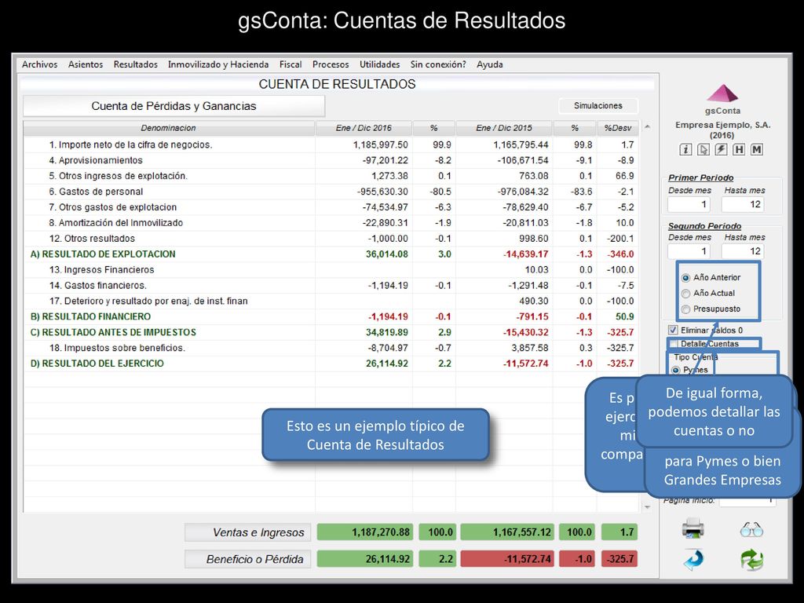Click Segundo Periodo 'Desde mes' field
This screenshot has height=603, width=804.
click(x=689, y=251)
